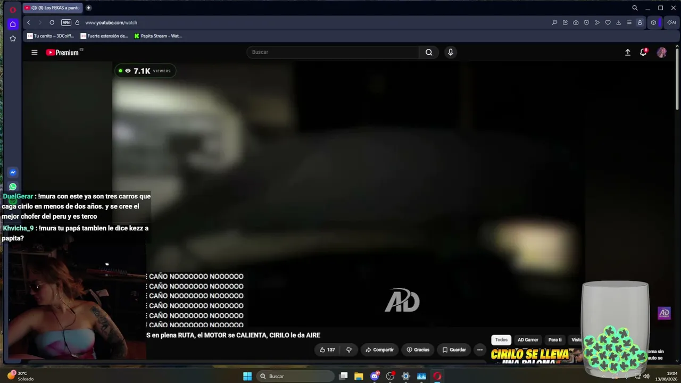Open Opera tab search magnifier

click(x=635, y=8)
